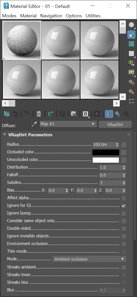Click sample slots scroll up arrow
The height and width of the screenshot is (297, 137).
123,24
